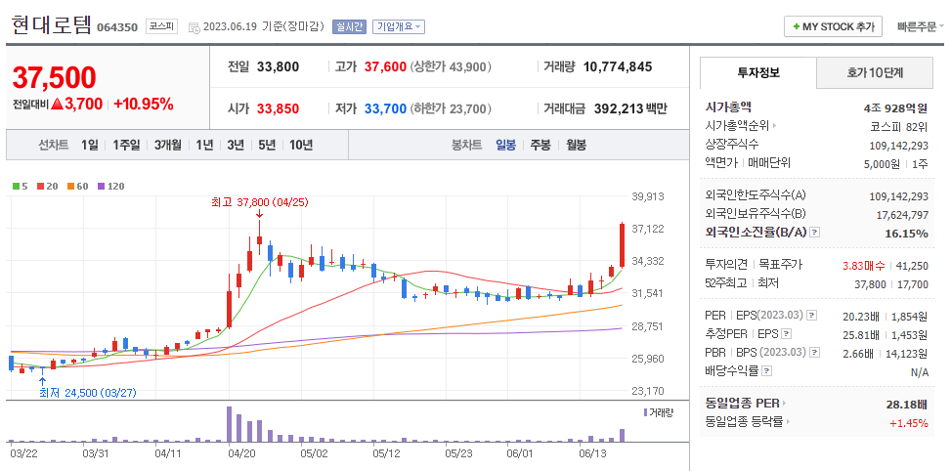Expand arrow next to 동일업종 PER
Screen dimensions: 951x471
[x=784, y=404]
